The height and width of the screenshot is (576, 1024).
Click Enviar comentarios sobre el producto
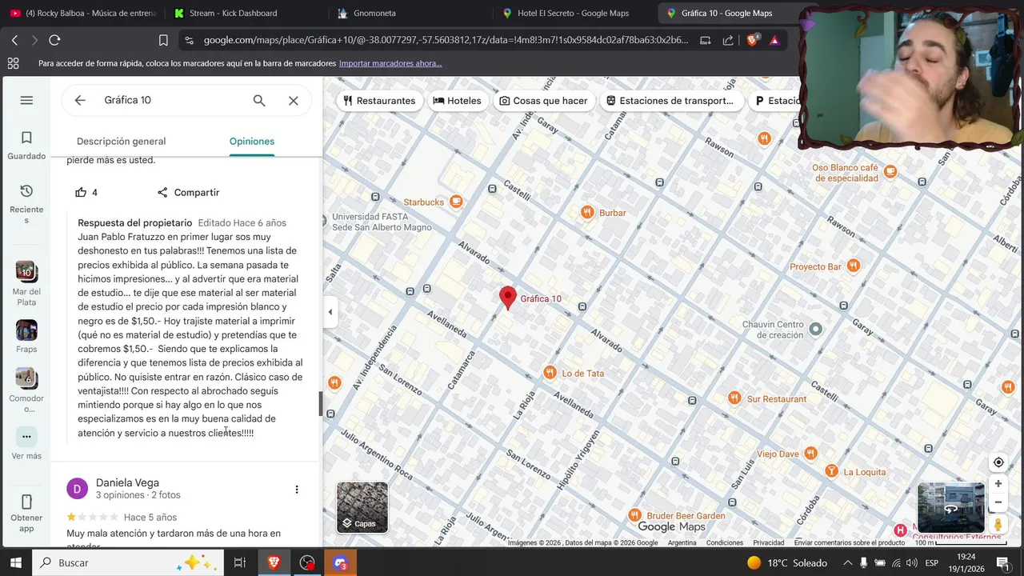tap(850, 542)
